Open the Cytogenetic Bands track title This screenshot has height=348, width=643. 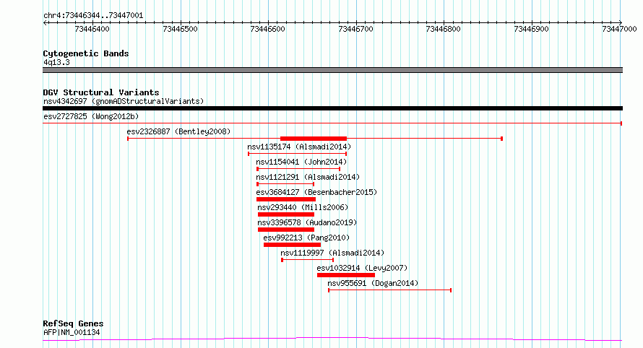86,53
